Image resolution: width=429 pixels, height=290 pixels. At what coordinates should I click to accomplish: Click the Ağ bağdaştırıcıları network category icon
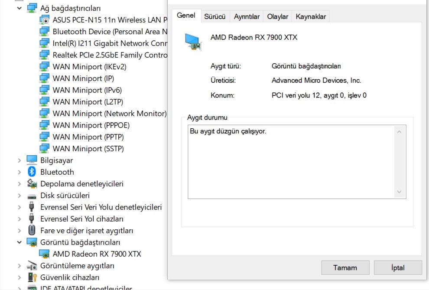coord(32,8)
